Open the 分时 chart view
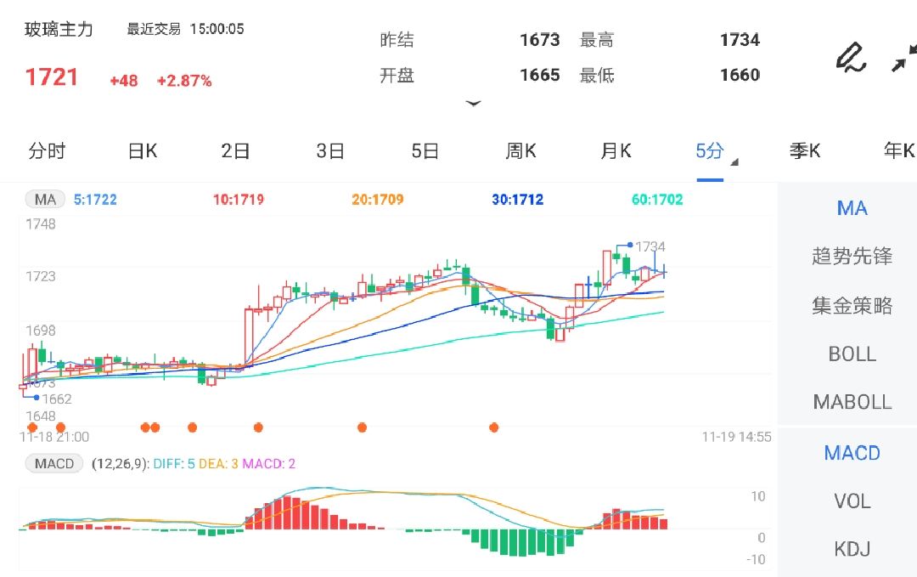 click(x=48, y=150)
